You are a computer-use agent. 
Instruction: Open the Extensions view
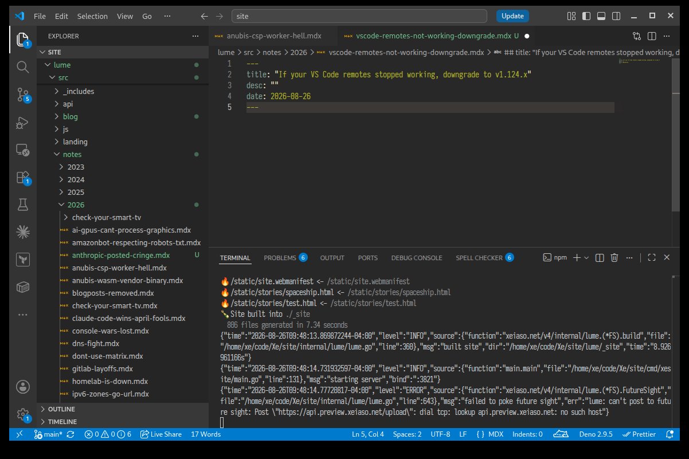[x=22, y=178]
